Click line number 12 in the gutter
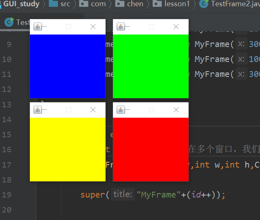The width and height of the screenshot is (260, 220). point(7,89)
